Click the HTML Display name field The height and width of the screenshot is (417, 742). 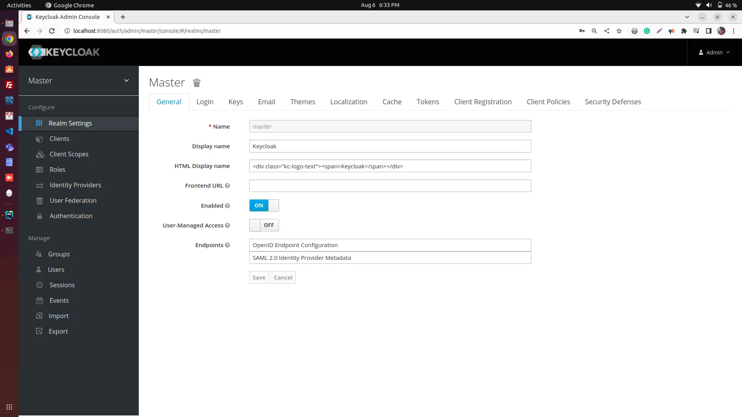[390, 166]
